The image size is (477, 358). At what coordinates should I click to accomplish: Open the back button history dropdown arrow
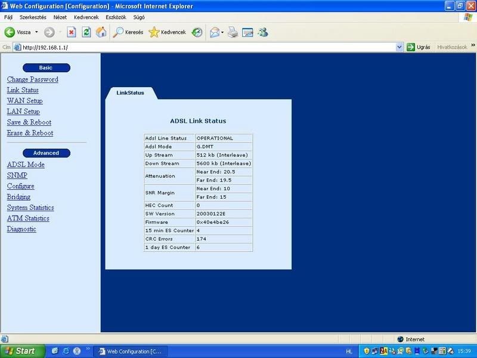point(36,32)
